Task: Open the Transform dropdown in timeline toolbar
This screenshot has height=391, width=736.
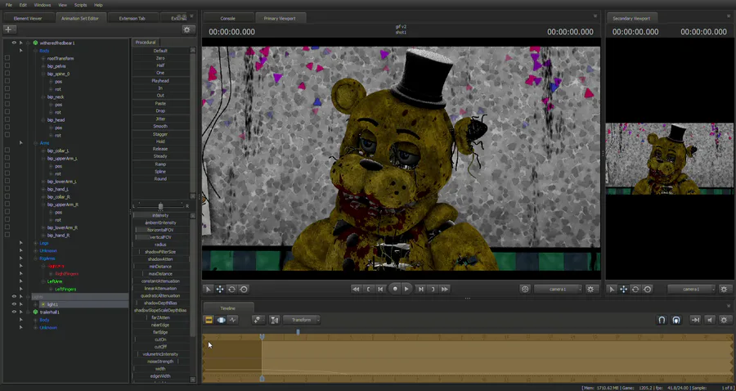Action: click(x=302, y=320)
